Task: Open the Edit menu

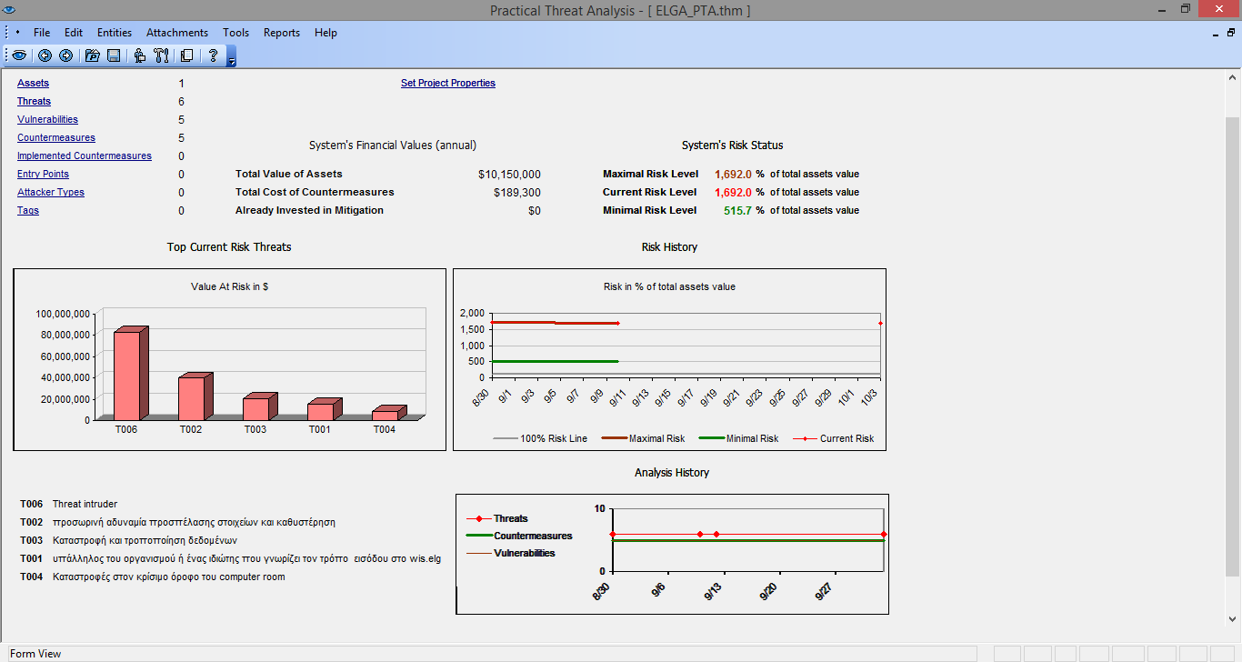Action: click(74, 33)
